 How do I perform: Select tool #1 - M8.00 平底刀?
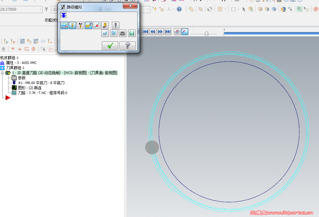point(41,83)
